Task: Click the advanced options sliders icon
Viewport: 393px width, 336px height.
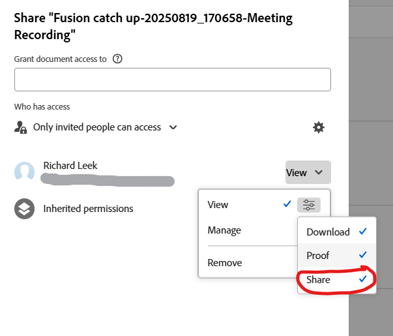Action: pyautogui.click(x=308, y=205)
